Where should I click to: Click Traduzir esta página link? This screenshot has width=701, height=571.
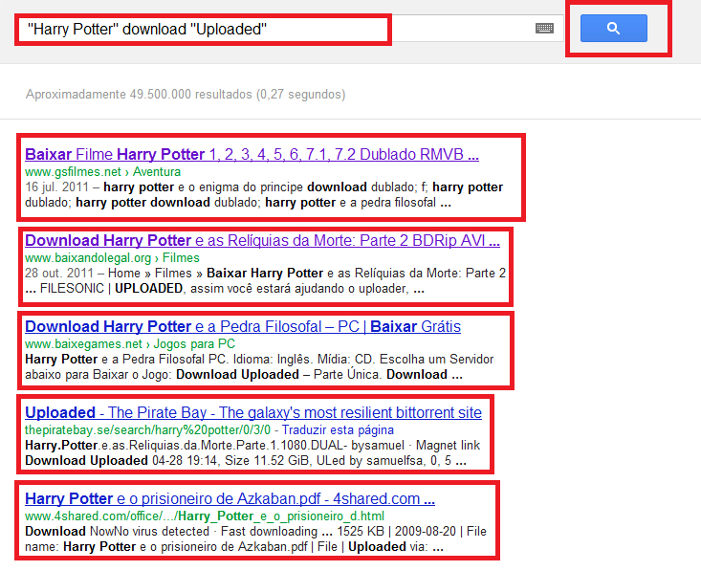tap(338, 430)
